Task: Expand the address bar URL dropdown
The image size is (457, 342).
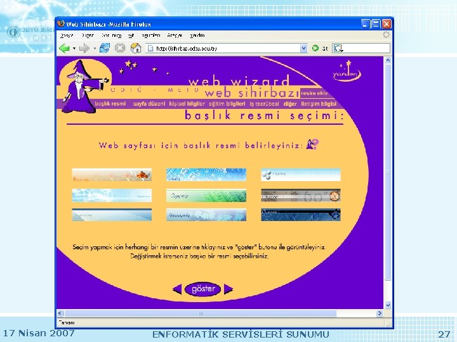Action: (303, 48)
